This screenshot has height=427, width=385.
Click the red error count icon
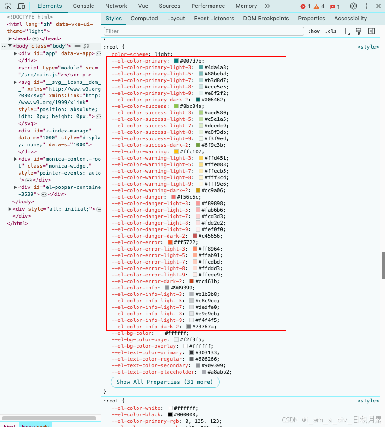pos(303,6)
